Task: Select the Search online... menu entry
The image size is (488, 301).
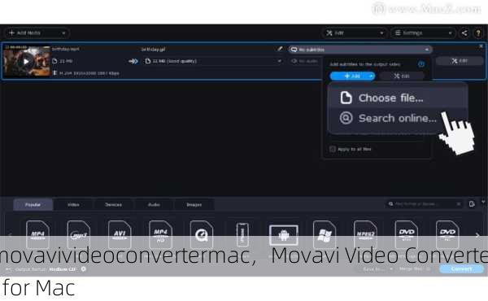Action: point(398,118)
